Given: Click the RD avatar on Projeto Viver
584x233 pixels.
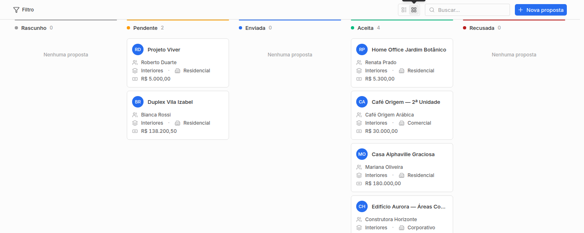Looking at the screenshot, I should pos(138,49).
